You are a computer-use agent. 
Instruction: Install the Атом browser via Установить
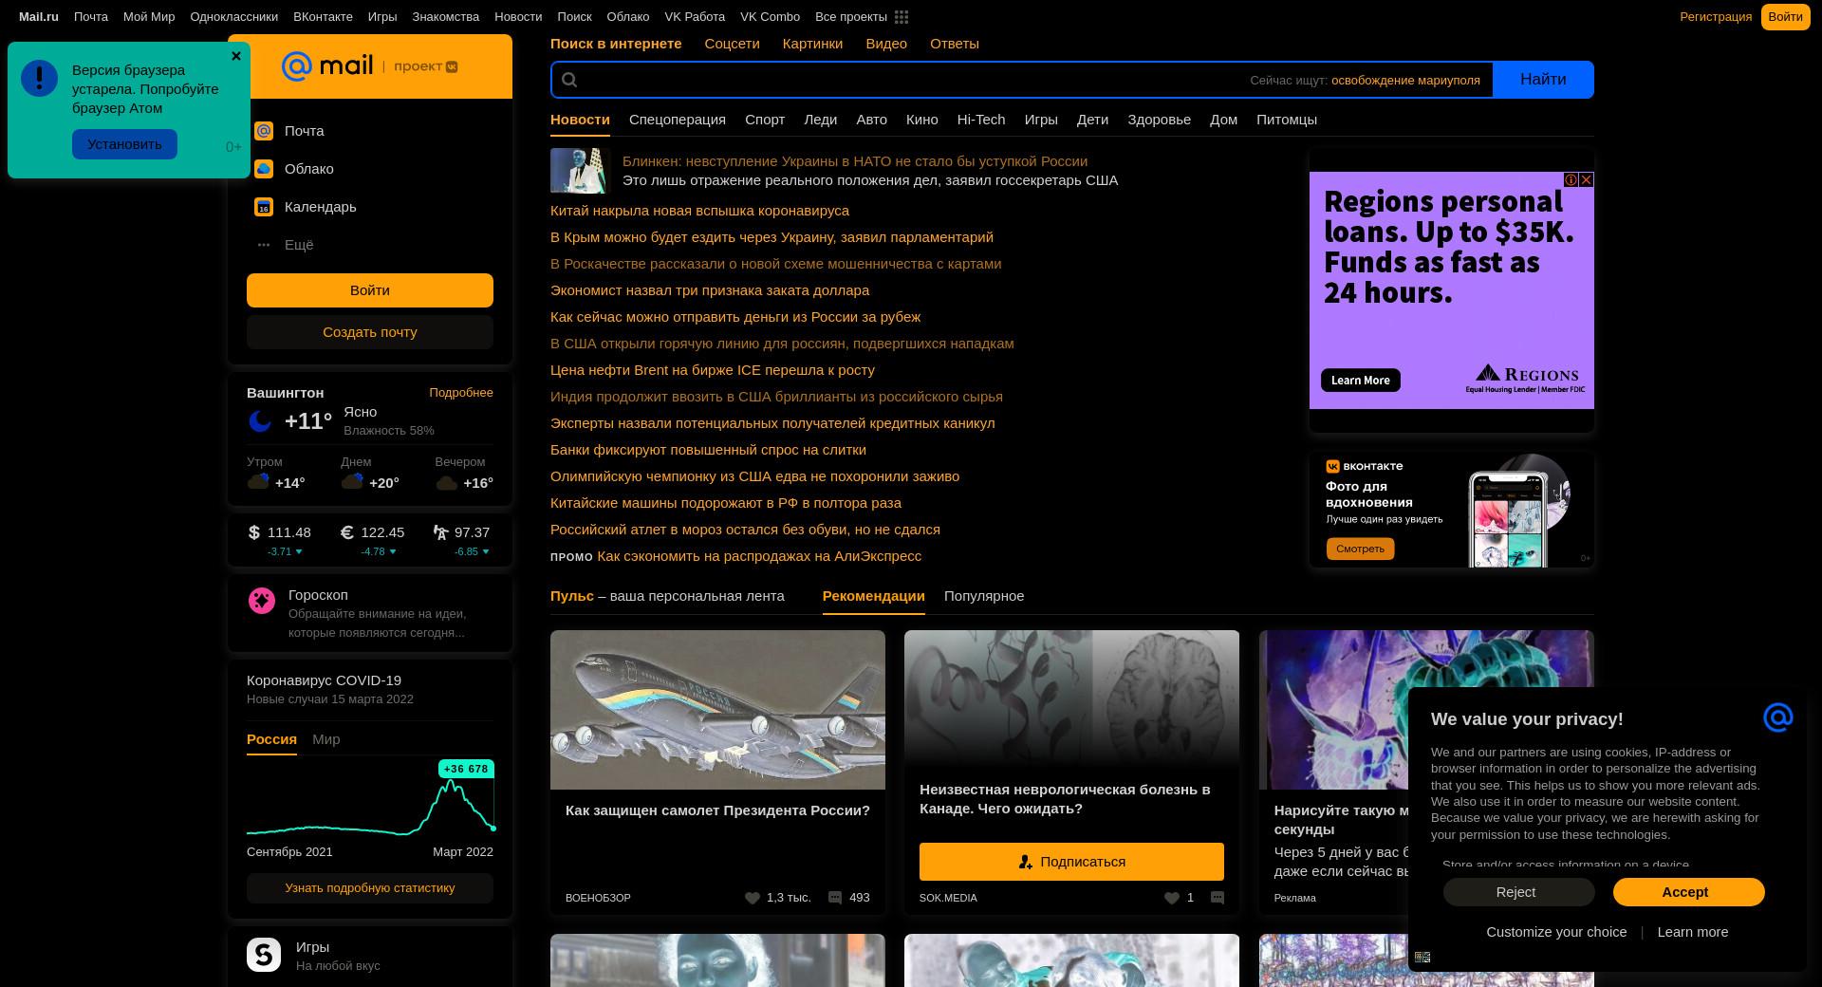[124, 144]
